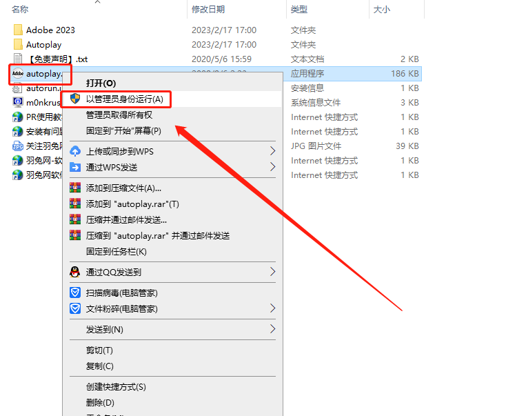The image size is (526, 416).
Task: Choose 管理员取得所有权
Action: [119, 115]
